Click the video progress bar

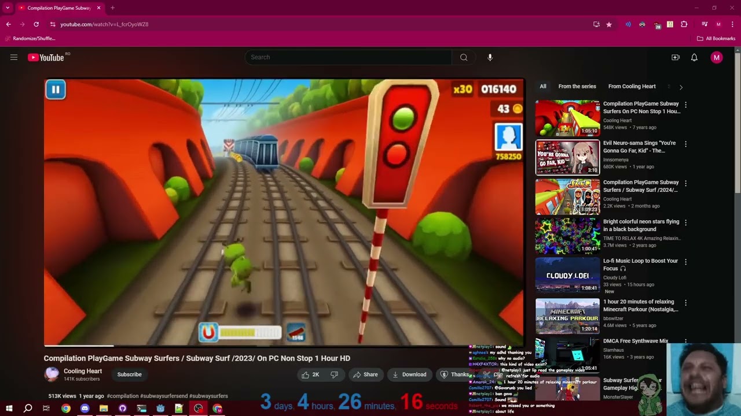coord(284,346)
